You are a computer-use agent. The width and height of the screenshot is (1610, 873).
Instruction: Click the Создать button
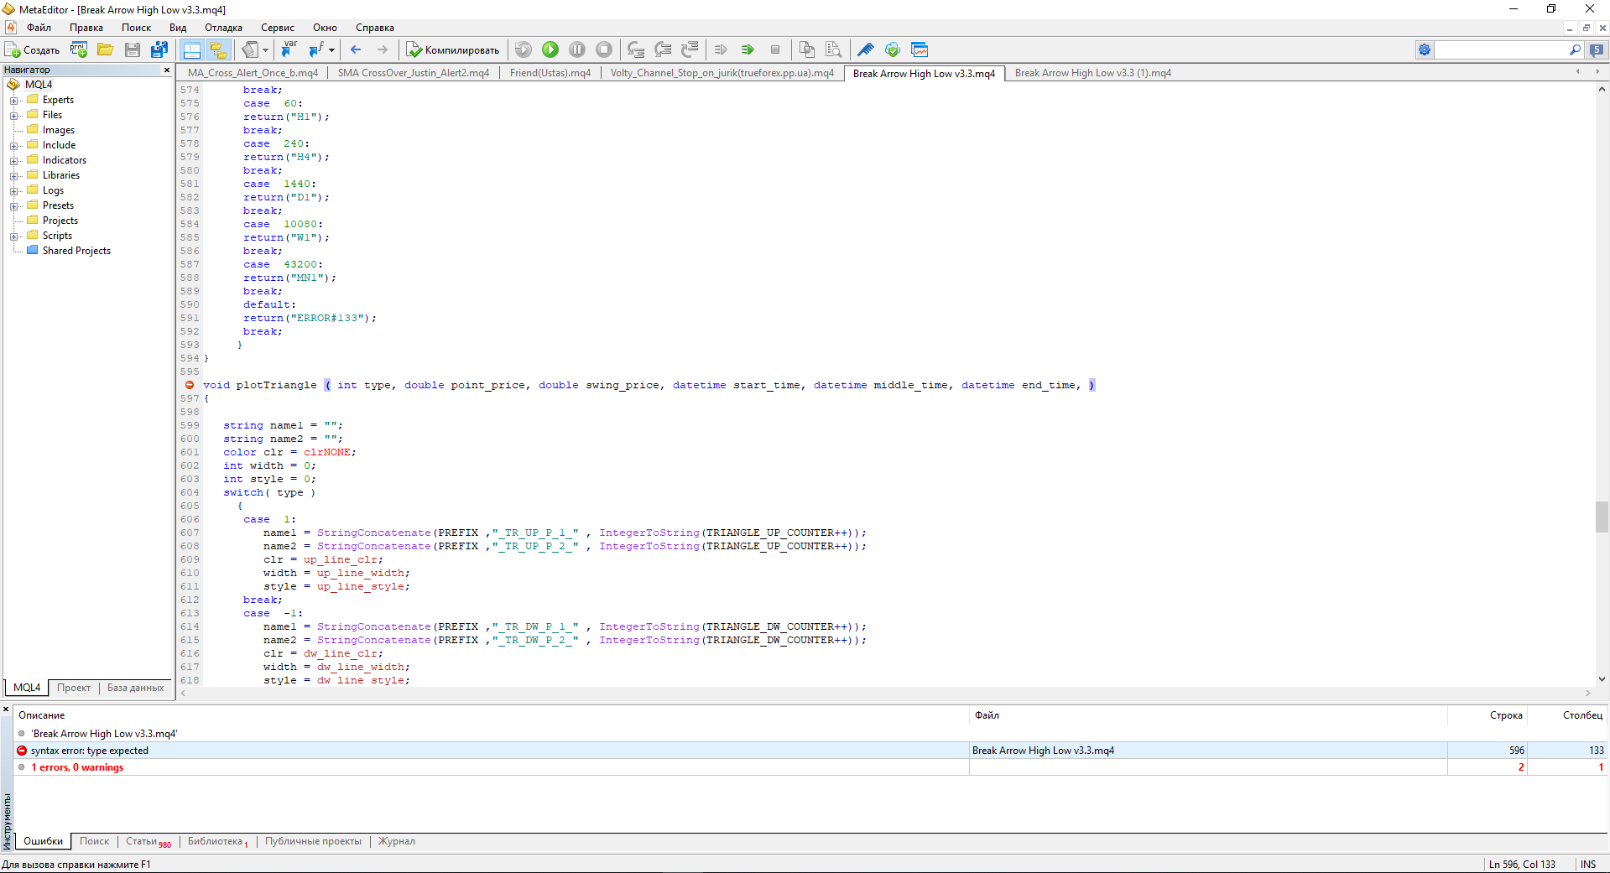(34, 50)
